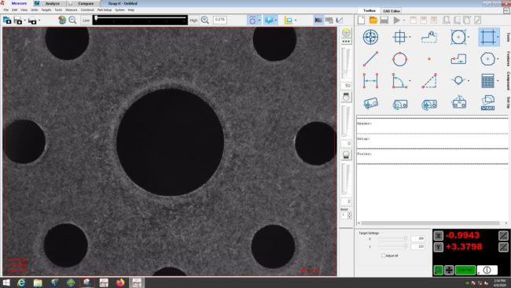511x288 pixels.
Task: Click the stacked parts setup icon
Action: point(487,103)
